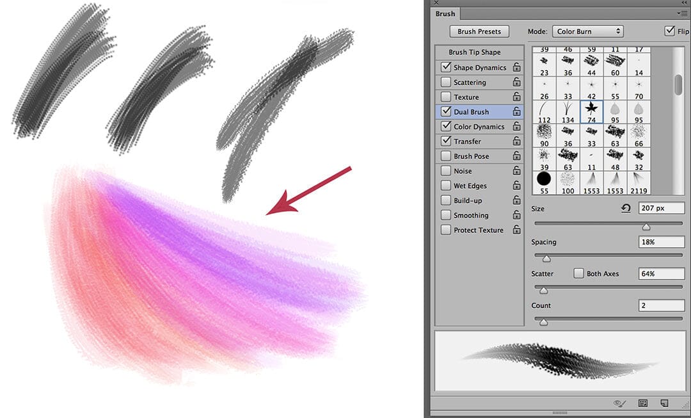Uncheck the Flip option

pos(669,31)
